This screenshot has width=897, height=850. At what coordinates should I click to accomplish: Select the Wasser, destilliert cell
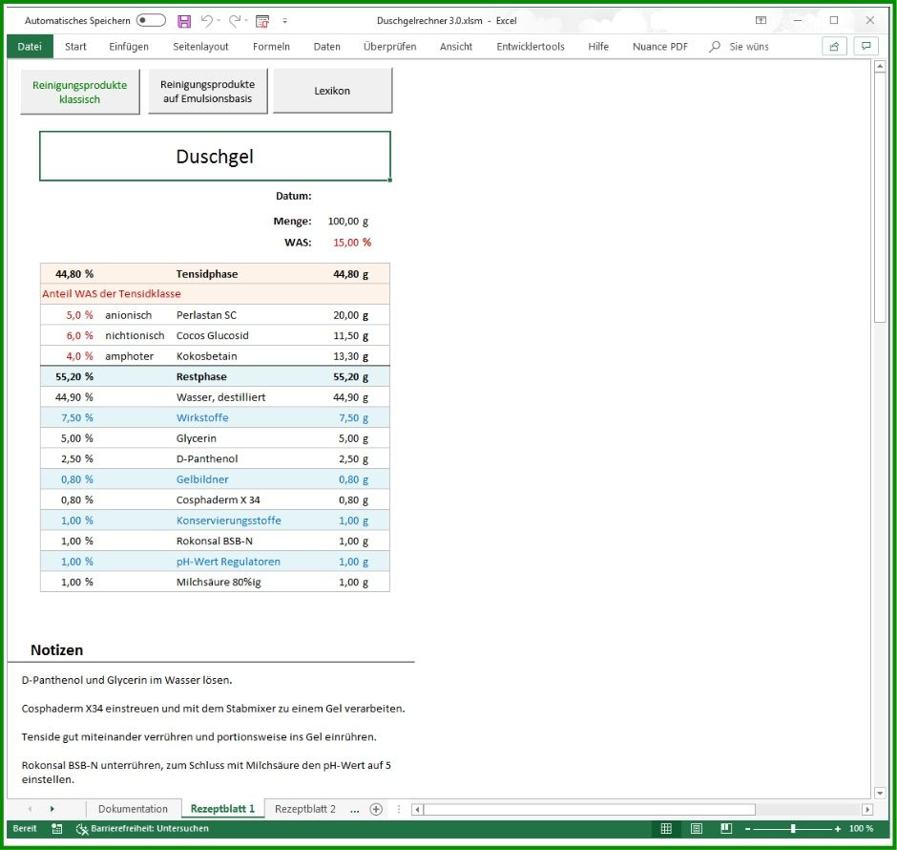pos(220,398)
